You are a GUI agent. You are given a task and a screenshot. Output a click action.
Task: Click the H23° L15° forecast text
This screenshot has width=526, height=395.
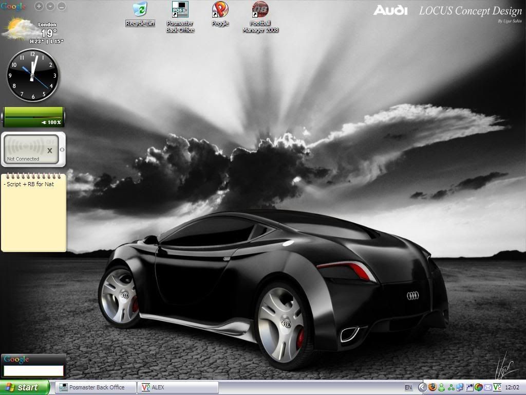pyautogui.click(x=46, y=42)
